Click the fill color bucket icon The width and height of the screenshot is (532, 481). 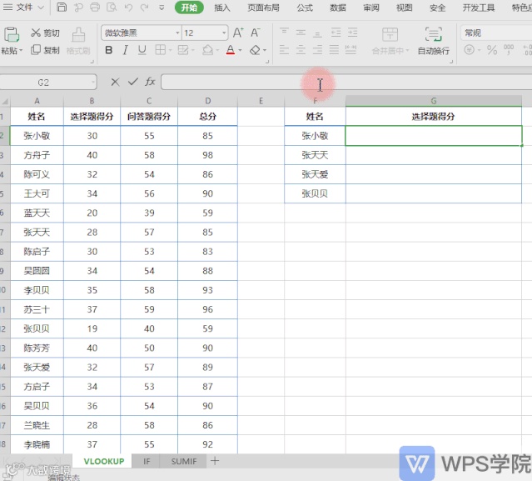[207, 50]
